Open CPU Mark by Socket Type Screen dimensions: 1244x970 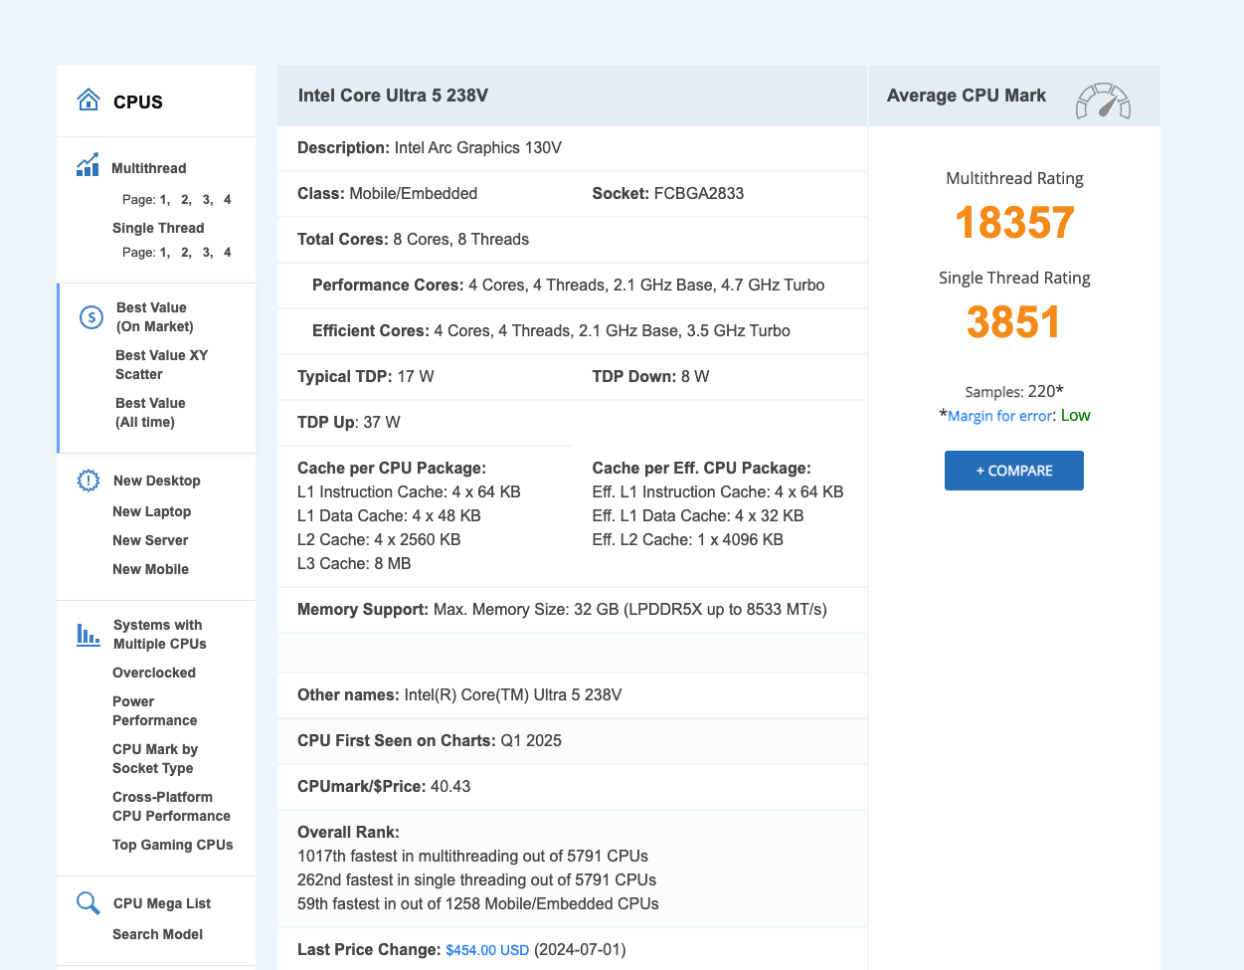[x=154, y=759]
